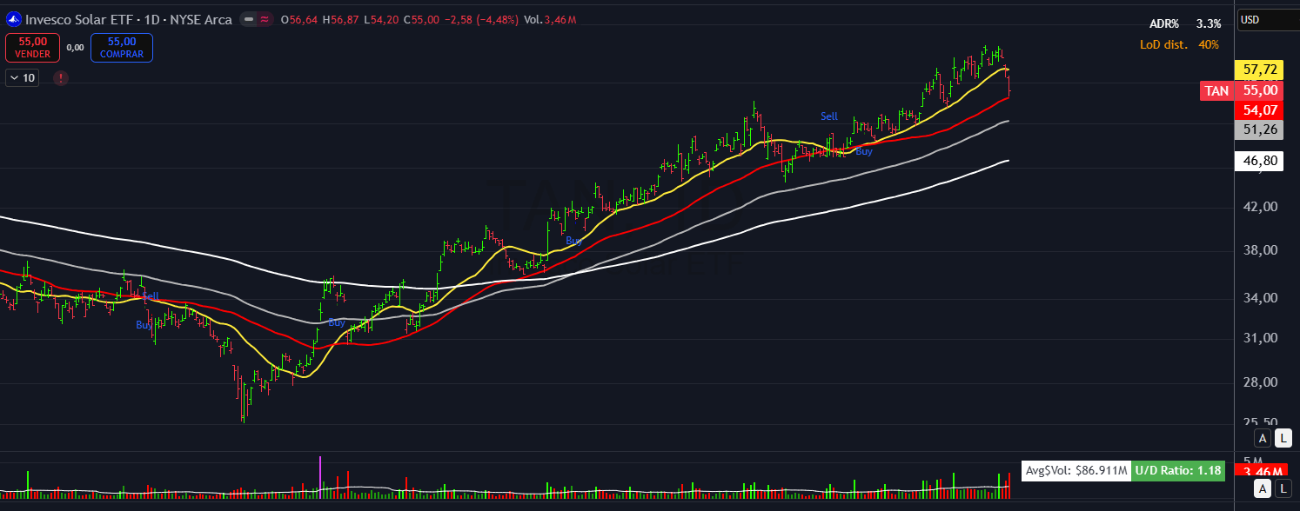Expand the indicators collapse arrow labeled 10
Image resolution: width=1300 pixels, height=511 pixels.
23,78
